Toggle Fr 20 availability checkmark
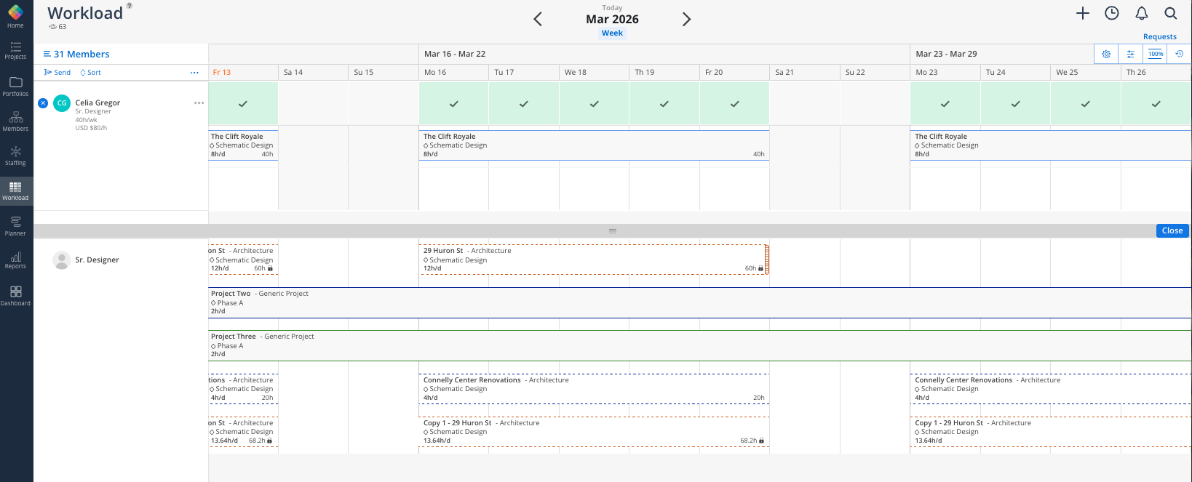Viewport: 1192px width, 482px height. click(x=735, y=104)
